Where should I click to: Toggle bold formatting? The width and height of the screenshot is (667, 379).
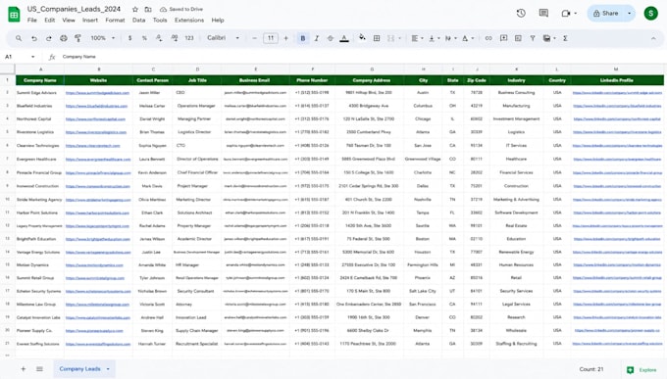click(303, 38)
